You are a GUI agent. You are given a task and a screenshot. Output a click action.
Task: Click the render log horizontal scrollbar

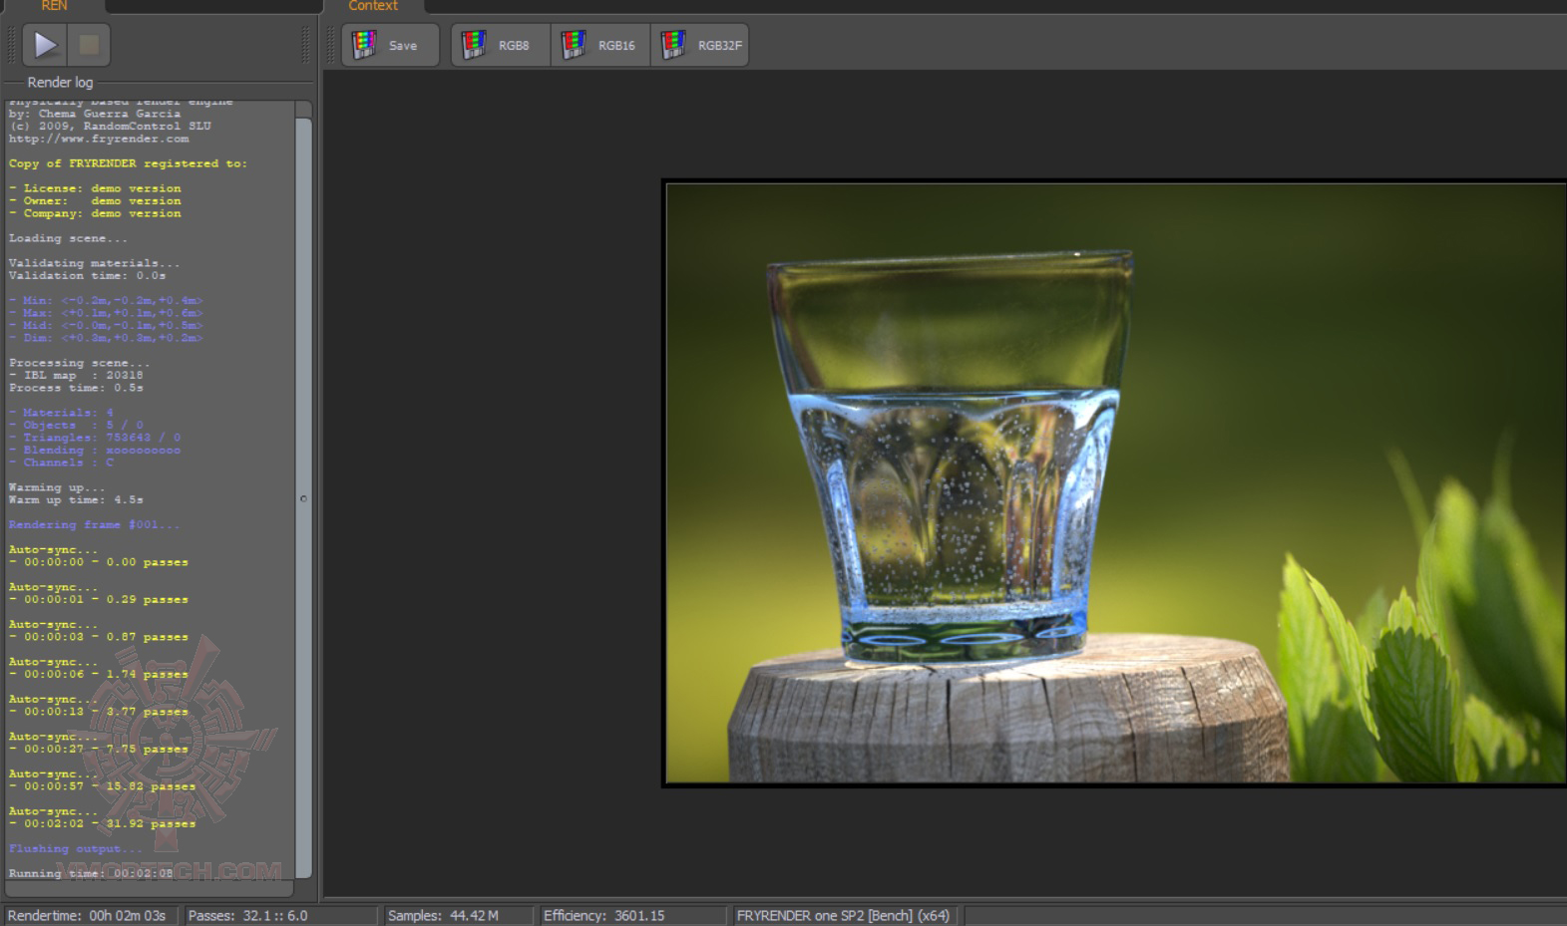click(x=150, y=888)
